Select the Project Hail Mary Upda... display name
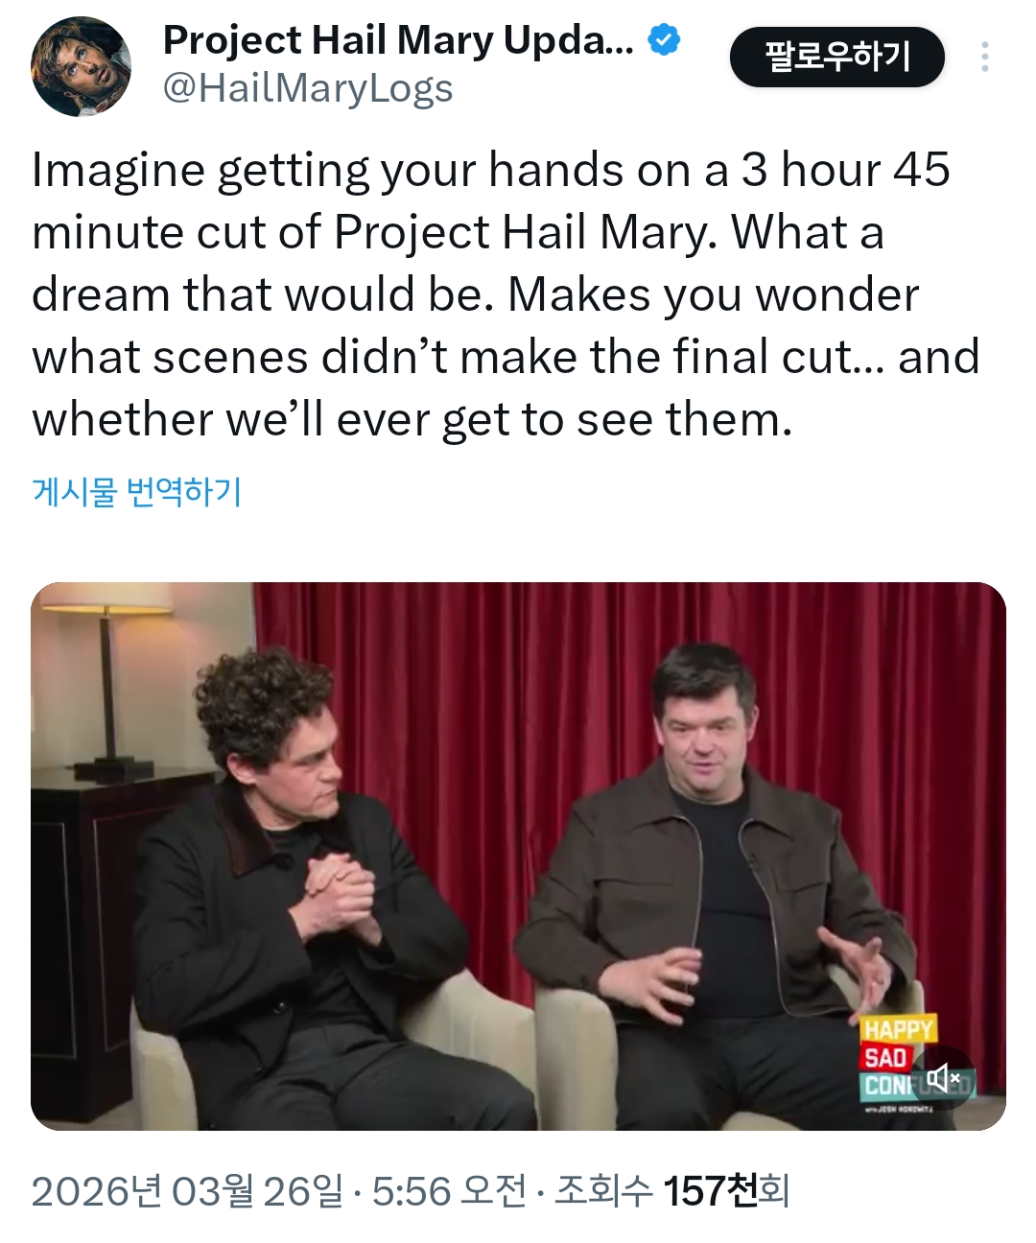This screenshot has width=1036, height=1243. [398, 40]
